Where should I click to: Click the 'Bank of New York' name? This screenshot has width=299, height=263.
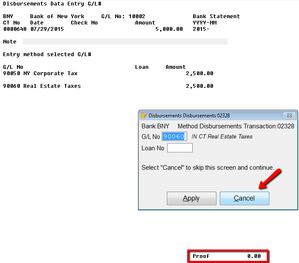point(57,16)
